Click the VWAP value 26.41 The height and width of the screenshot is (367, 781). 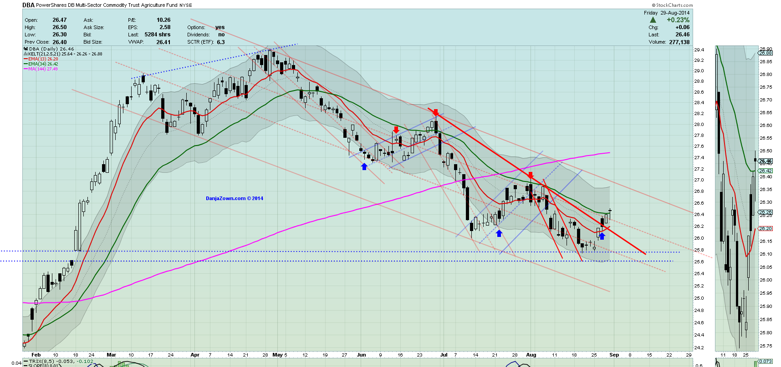[x=163, y=42]
